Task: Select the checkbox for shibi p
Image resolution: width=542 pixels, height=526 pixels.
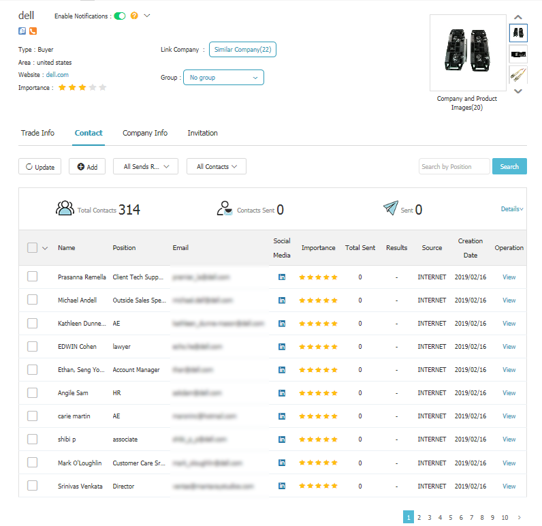Action: click(x=32, y=439)
